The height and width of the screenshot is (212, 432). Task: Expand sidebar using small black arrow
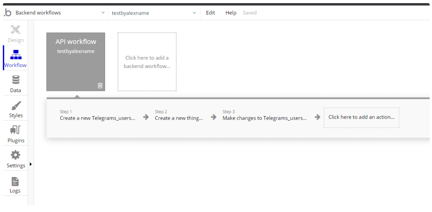(x=31, y=164)
